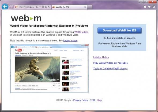158x112 pixels.
Task: Open Installer Help link
Action: [101, 57]
